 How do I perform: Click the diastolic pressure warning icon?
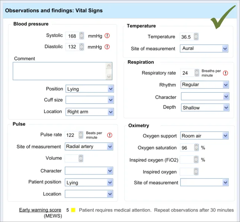coord(107,47)
